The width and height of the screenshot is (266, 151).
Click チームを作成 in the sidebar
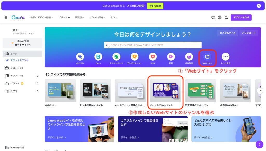click(15, 147)
